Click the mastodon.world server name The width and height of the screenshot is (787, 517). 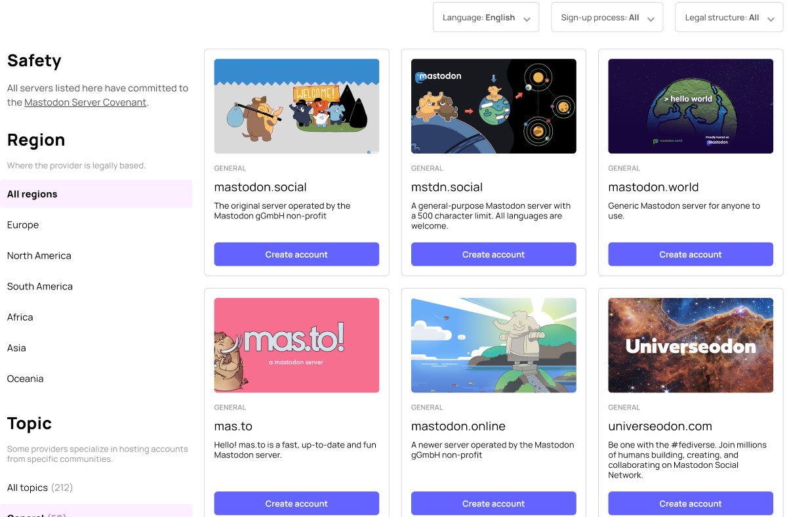coord(653,187)
